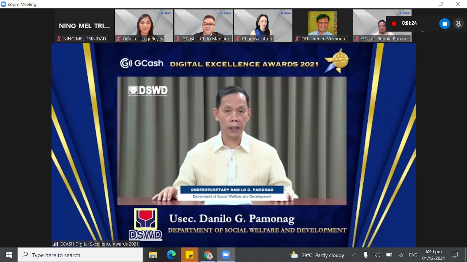This screenshot has width=467, height=262.
Task: Click muted mic icon beside Ronnie Buhawe
Action: click(357, 39)
